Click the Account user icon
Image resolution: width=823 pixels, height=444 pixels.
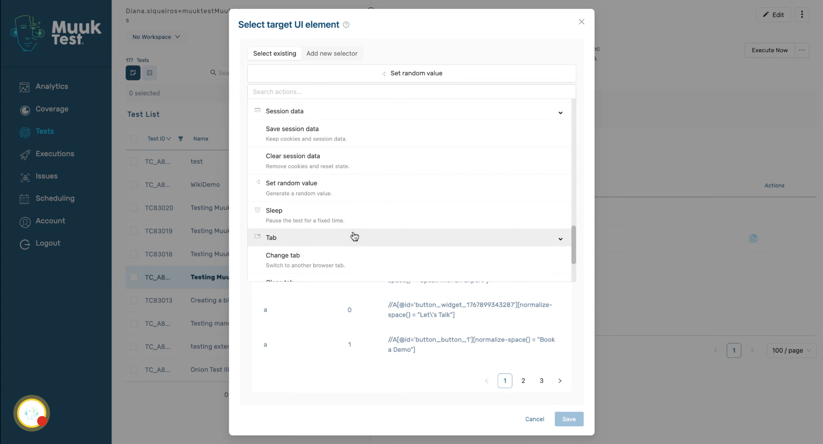tap(25, 222)
